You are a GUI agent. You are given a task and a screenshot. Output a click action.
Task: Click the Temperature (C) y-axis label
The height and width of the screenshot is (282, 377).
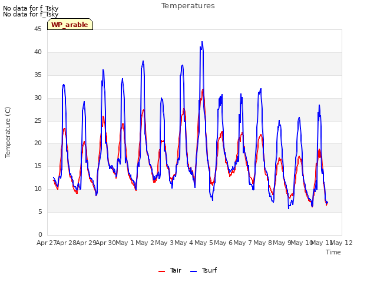pyautogui.click(x=8, y=132)
